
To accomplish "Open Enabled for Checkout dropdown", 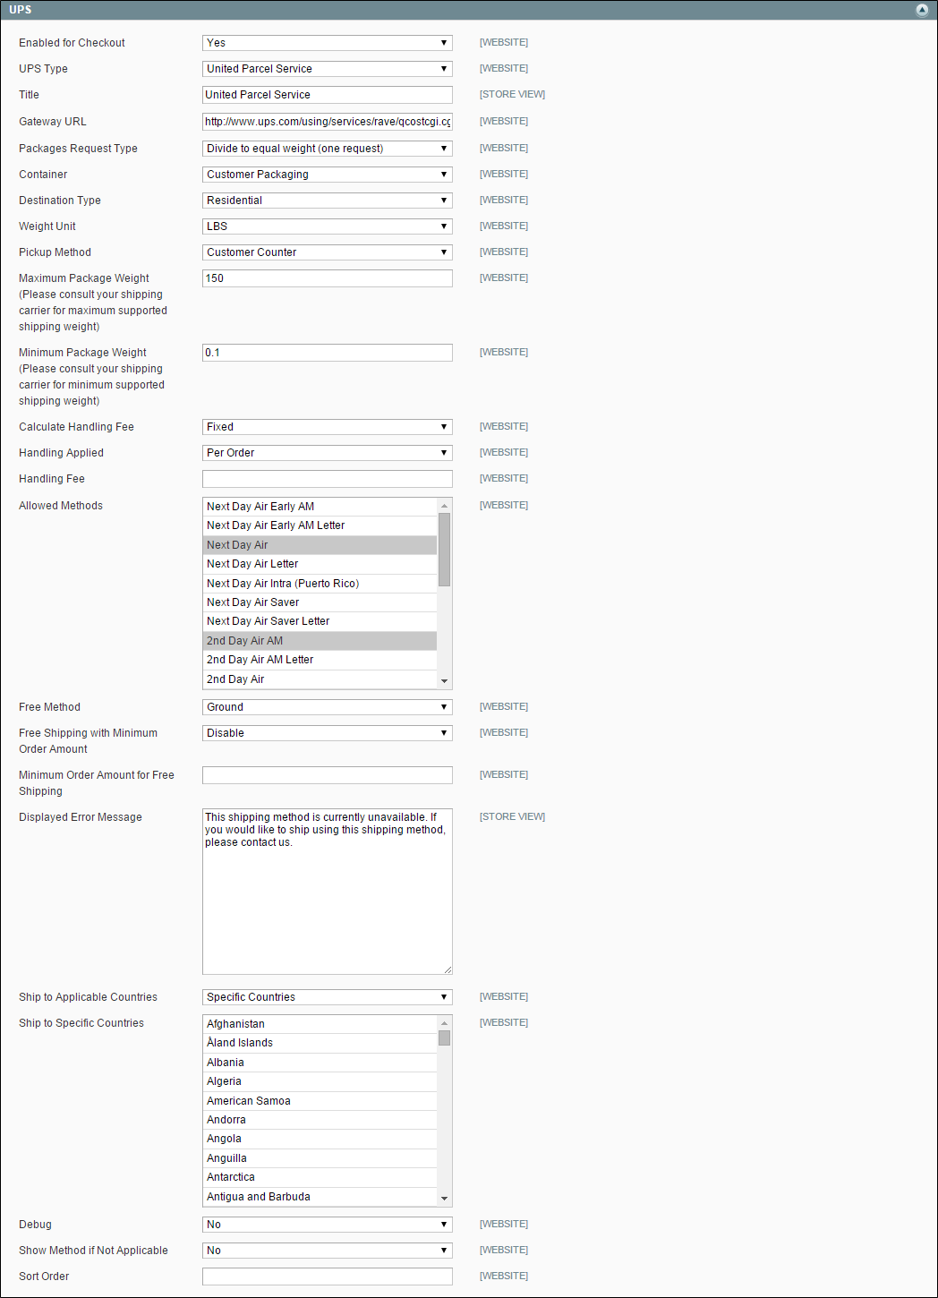I will click(x=328, y=43).
